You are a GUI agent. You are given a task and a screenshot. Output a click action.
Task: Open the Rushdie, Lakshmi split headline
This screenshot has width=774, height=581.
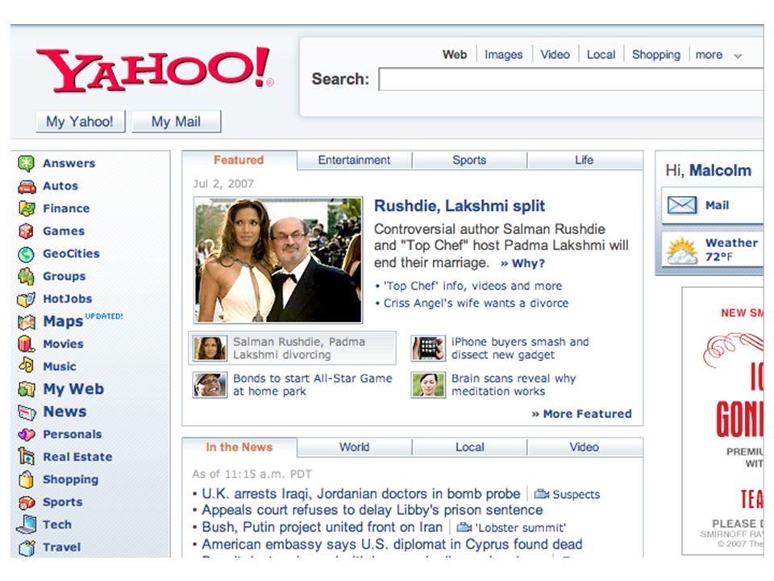tap(460, 206)
